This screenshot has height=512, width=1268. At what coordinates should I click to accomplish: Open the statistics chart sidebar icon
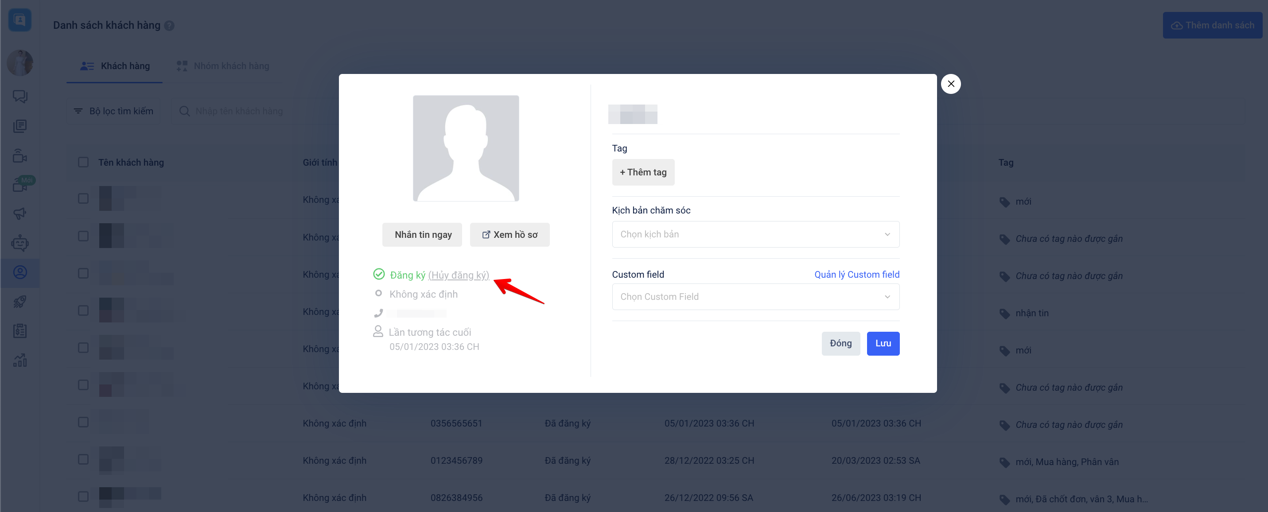tap(19, 360)
